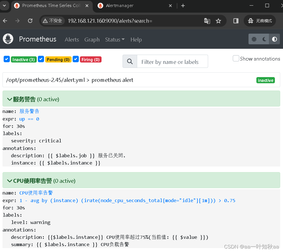This screenshot has width=283, height=252.
Task: Open the Help nav item
Action: [x=136, y=40]
